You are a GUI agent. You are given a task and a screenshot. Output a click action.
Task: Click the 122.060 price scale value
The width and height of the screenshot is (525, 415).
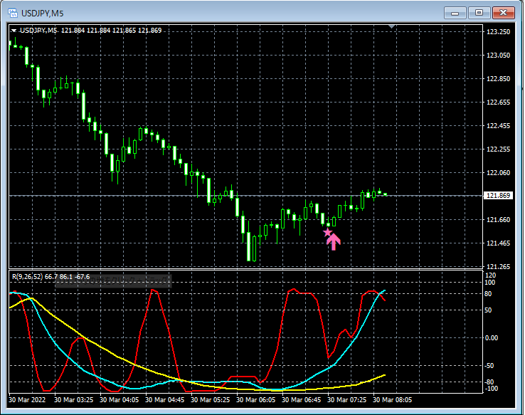498,173
